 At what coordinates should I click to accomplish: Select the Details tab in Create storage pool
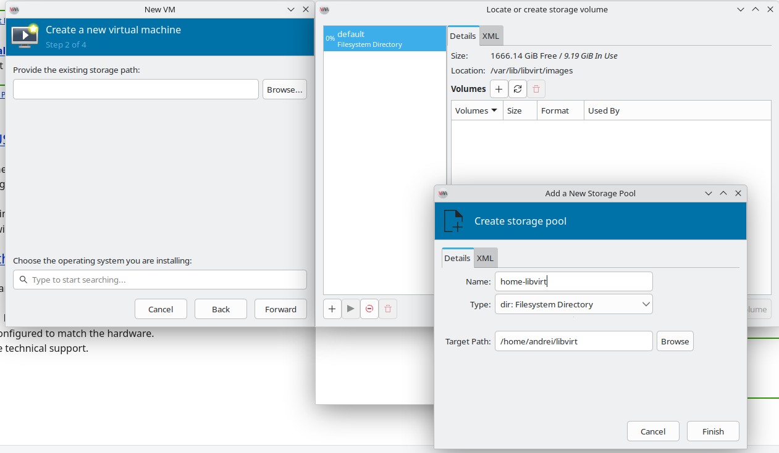pyautogui.click(x=457, y=258)
